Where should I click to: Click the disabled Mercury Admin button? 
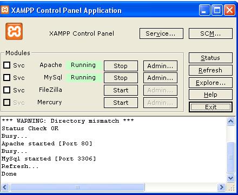[x=160, y=103]
